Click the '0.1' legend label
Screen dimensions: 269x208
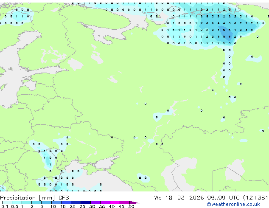click(x=5, y=206)
